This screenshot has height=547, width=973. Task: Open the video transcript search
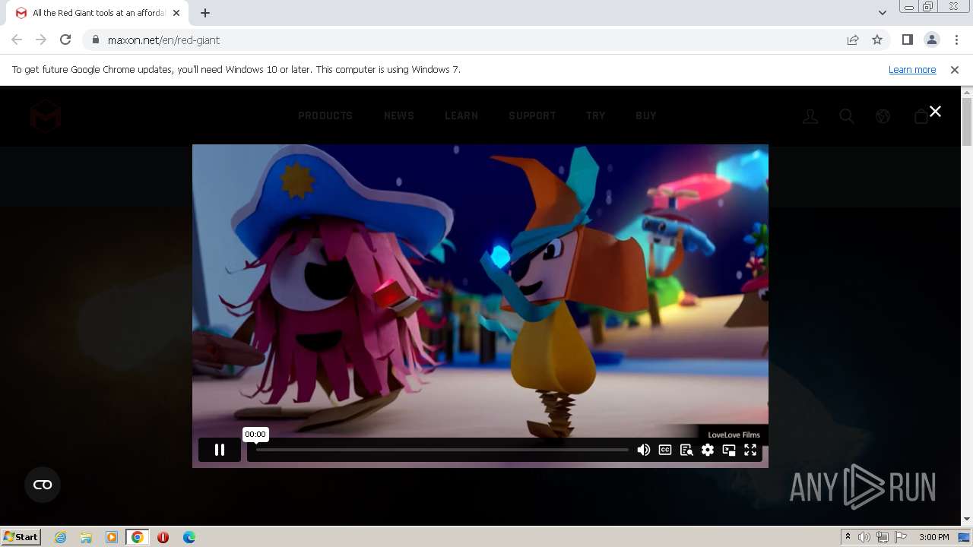click(686, 450)
